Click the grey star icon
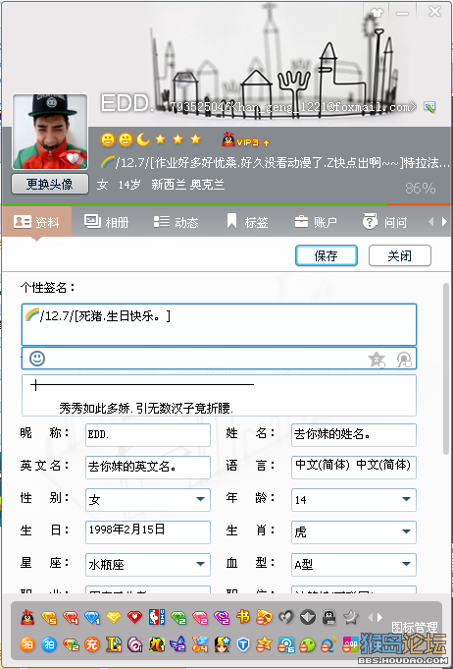 click(351, 617)
